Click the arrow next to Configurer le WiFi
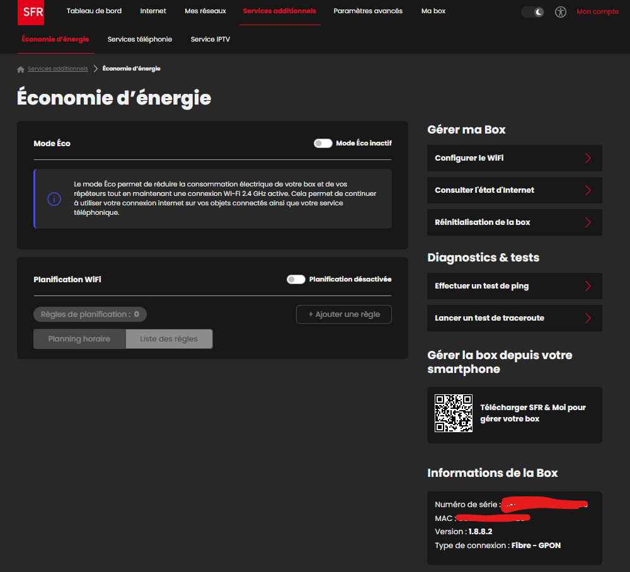This screenshot has height=572, width=630. pyautogui.click(x=588, y=158)
